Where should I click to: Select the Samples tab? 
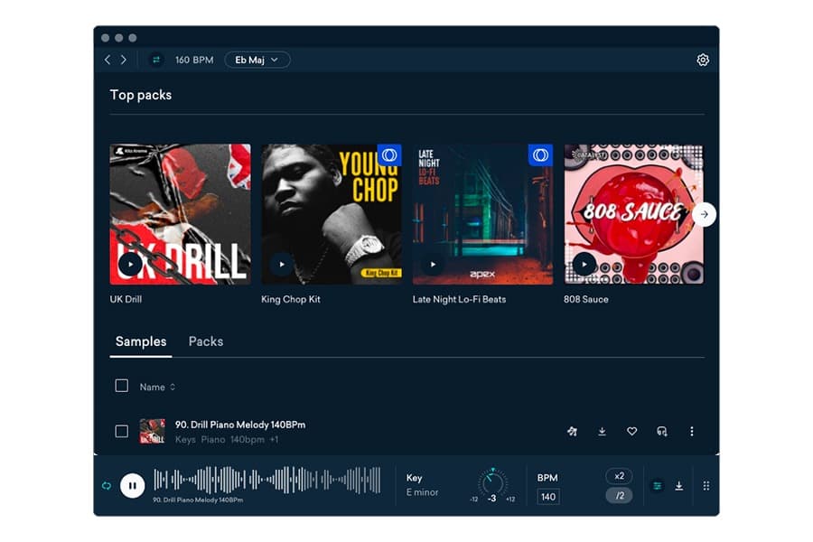pyautogui.click(x=140, y=341)
